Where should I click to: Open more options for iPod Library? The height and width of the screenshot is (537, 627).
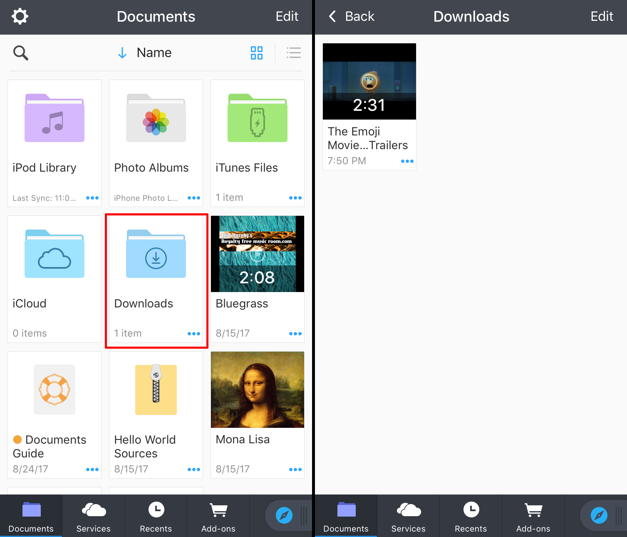92,198
